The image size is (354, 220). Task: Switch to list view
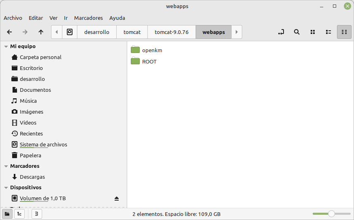pos(328,32)
